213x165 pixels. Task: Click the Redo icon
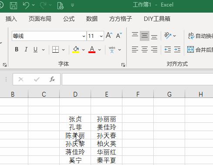[x=43, y=5]
